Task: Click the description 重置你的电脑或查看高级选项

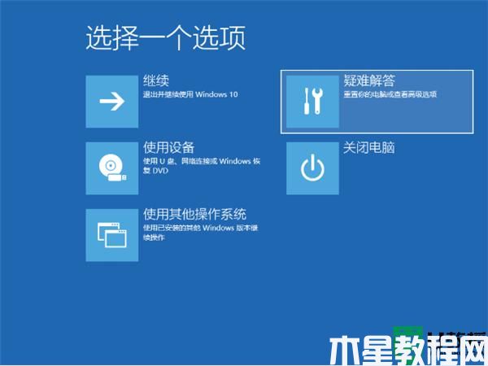Action: pos(390,94)
